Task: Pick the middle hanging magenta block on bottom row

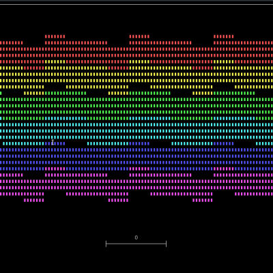Action: pos(118,200)
